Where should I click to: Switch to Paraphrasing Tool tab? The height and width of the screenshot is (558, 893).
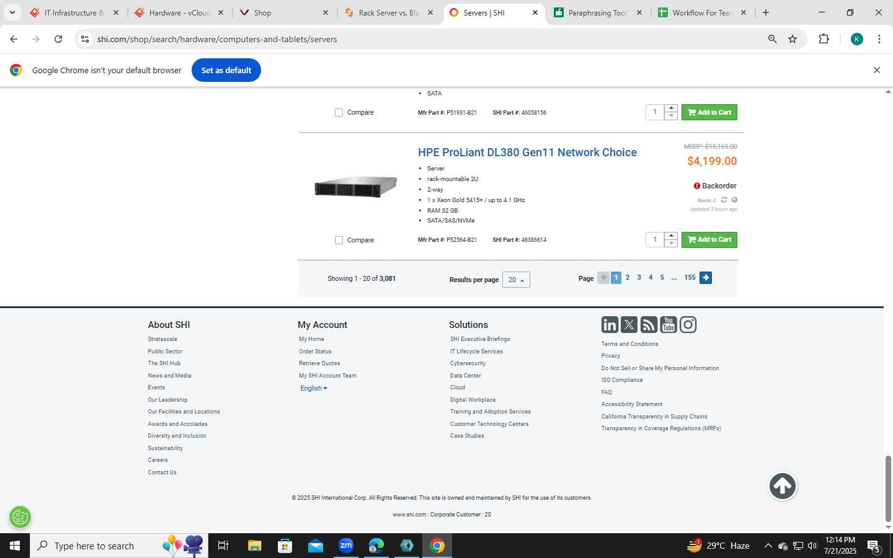(x=598, y=12)
